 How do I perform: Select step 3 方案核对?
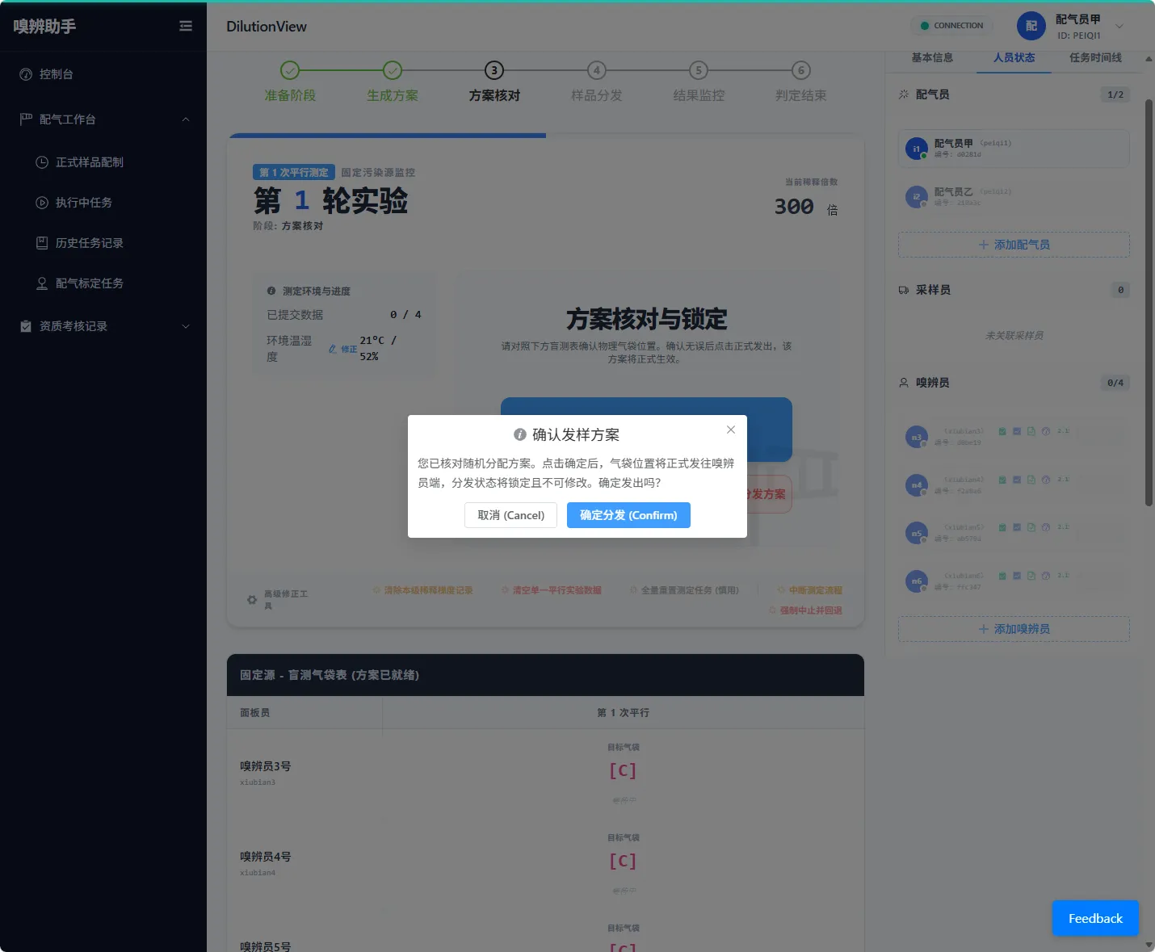[x=494, y=82]
